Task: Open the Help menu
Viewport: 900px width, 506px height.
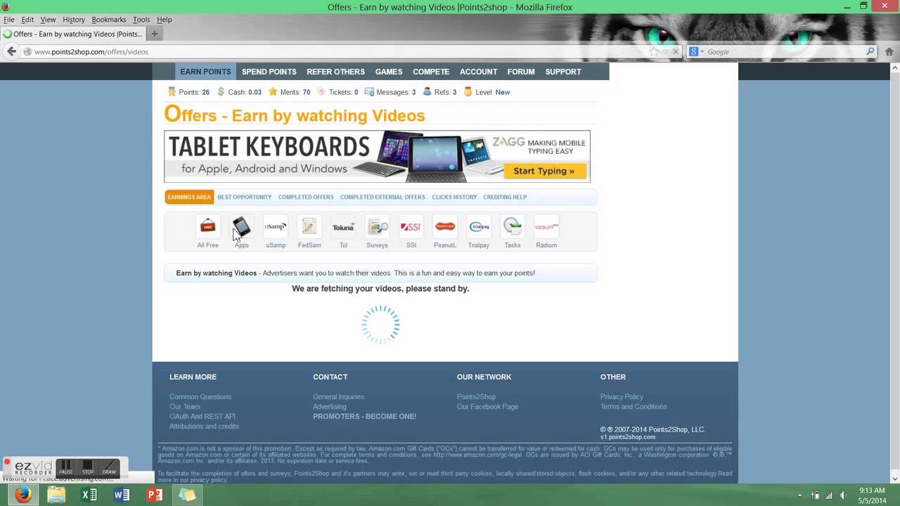Action: click(165, 20)
